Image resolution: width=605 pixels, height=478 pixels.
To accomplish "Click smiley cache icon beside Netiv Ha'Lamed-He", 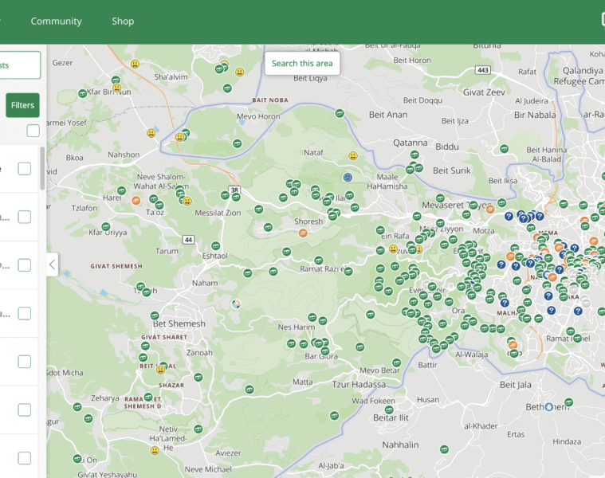I will coord(155,450).
